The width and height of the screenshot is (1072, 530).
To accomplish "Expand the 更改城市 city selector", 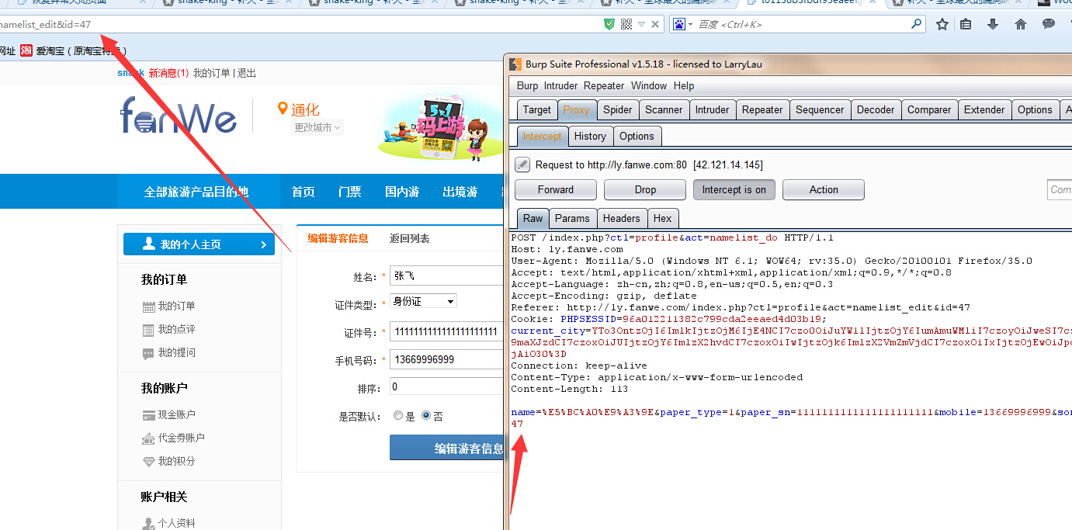I will [x=317, y=127].
